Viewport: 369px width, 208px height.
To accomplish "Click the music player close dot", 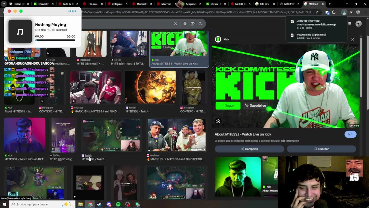I will click(9, 11).
